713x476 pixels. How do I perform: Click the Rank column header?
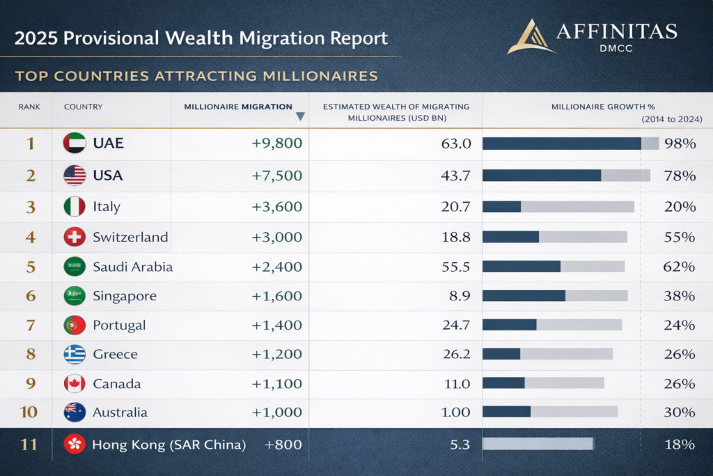pyautogui.click(x=29, y=107)
